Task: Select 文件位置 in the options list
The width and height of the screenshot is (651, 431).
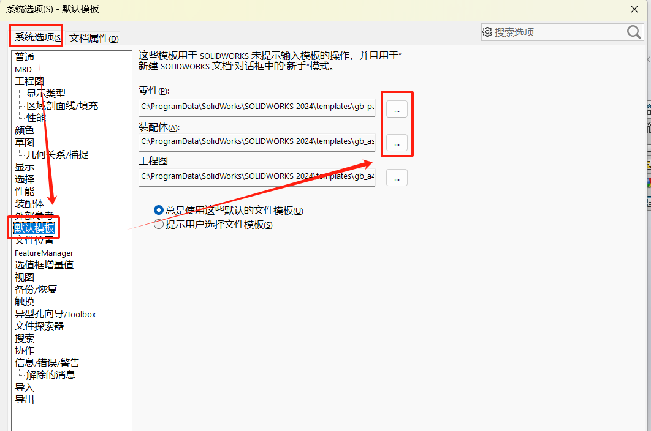Action: pos(34,240)
